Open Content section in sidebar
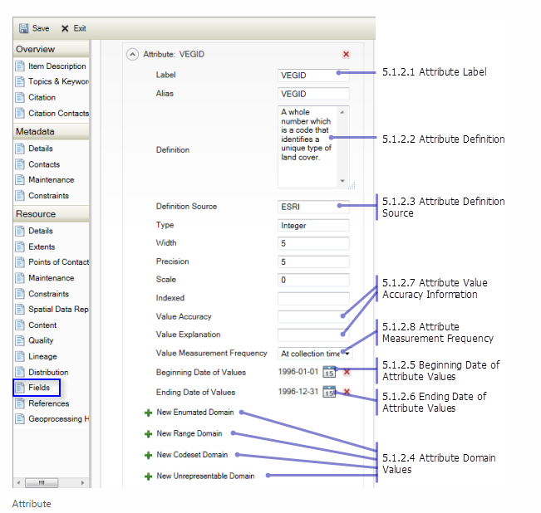The image size is (541, 513). tap(42, 325)
